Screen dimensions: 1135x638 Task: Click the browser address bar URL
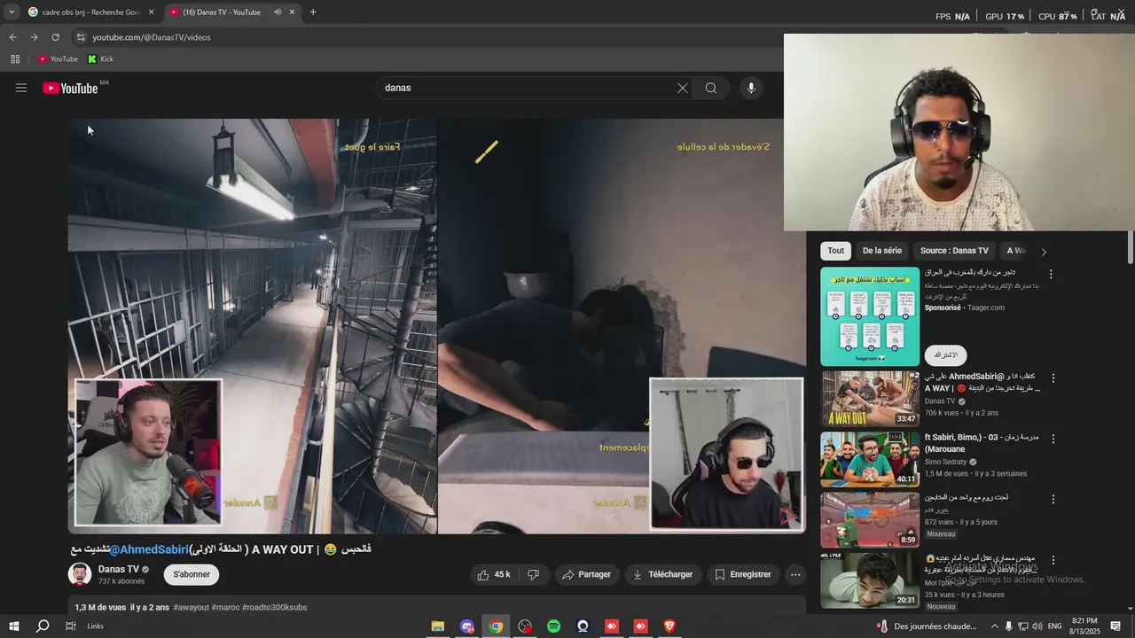click(x=152, y=37)
